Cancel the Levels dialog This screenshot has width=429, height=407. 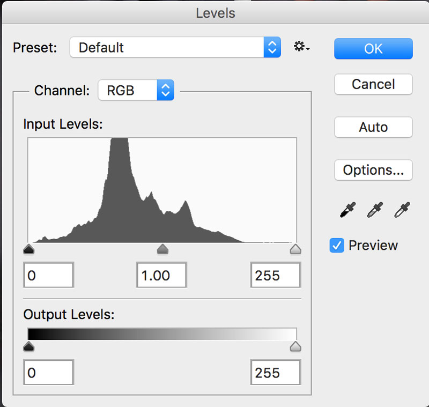pos(373,84)
